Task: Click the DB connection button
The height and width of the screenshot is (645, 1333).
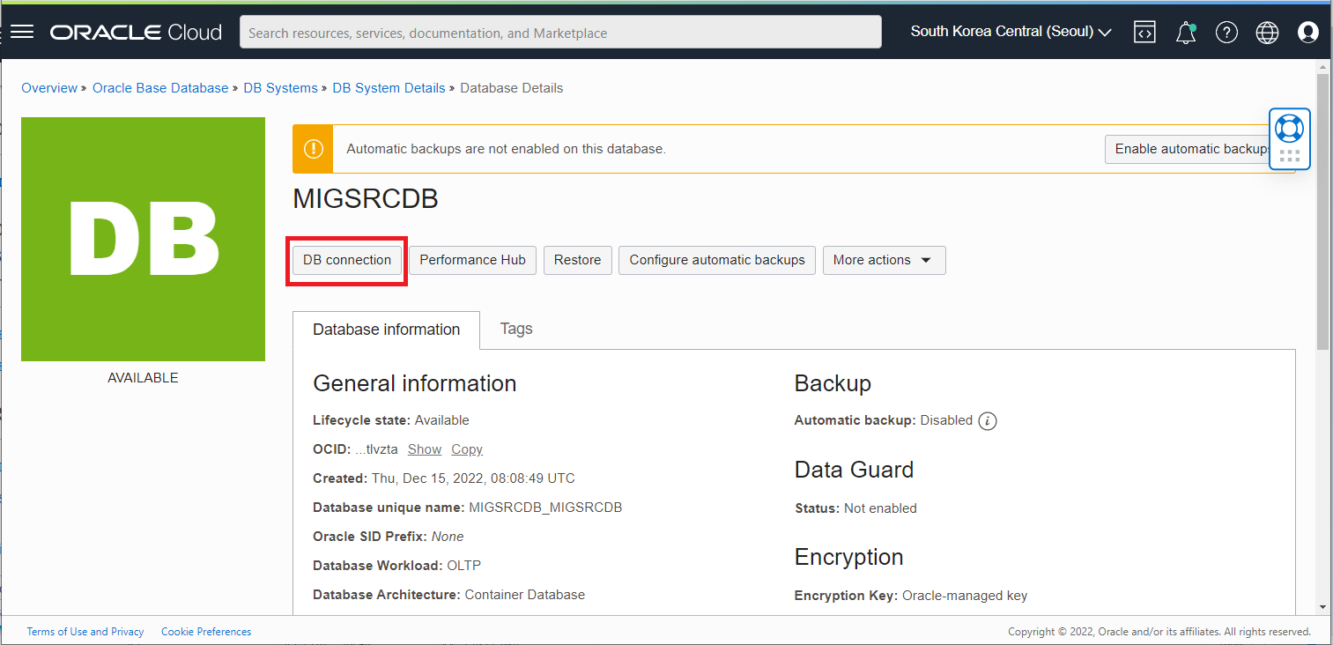Action: click(x=347, y=260)
